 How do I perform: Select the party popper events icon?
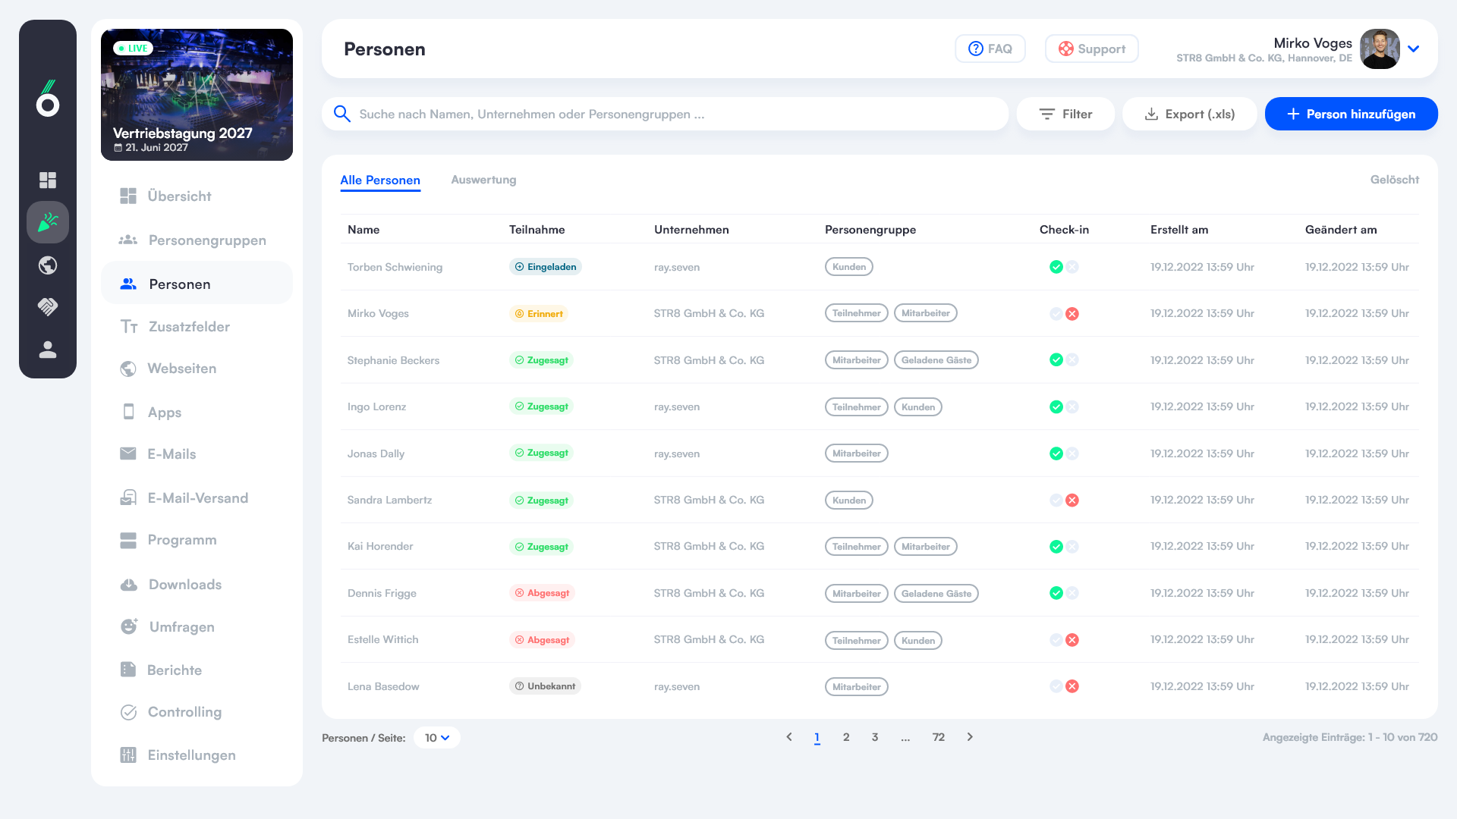pos(48,222)
